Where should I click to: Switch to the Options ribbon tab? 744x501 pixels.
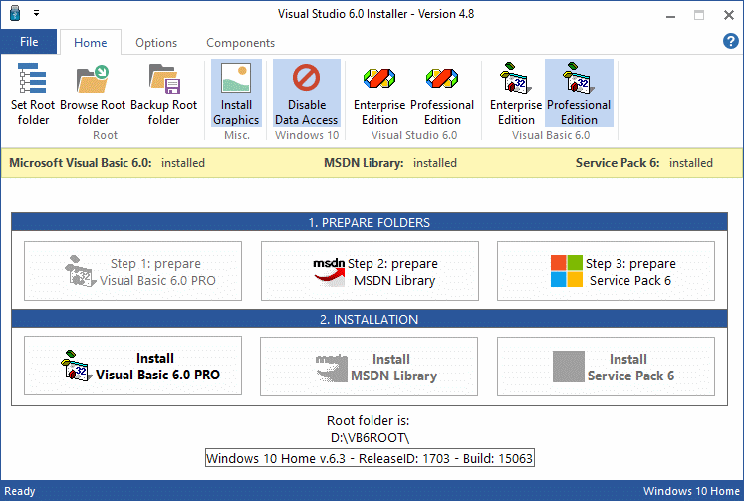156,43
